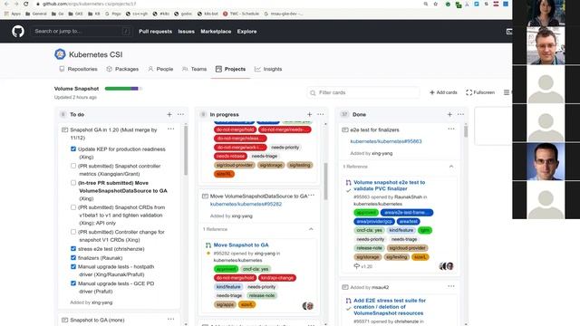Uncheck Manual upgrade tests - GCE PD driver
This screenshot has width=580, height=326.
click(73, 283)
